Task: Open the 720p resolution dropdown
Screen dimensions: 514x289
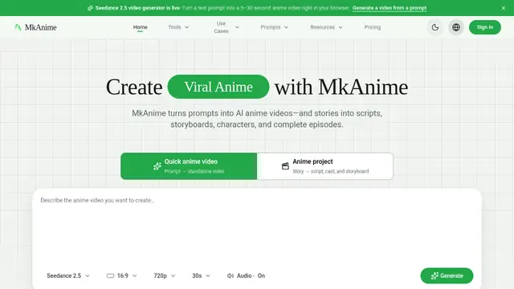Action: 165,276
